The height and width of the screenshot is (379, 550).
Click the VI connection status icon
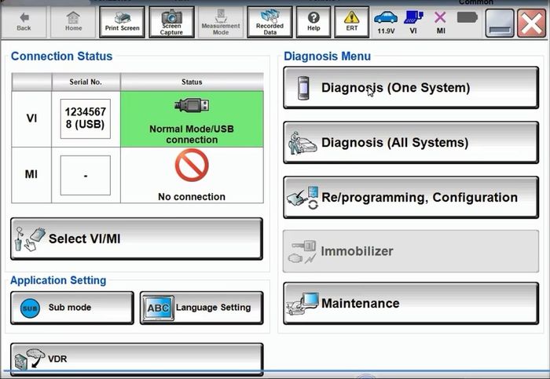pos(413,17)
